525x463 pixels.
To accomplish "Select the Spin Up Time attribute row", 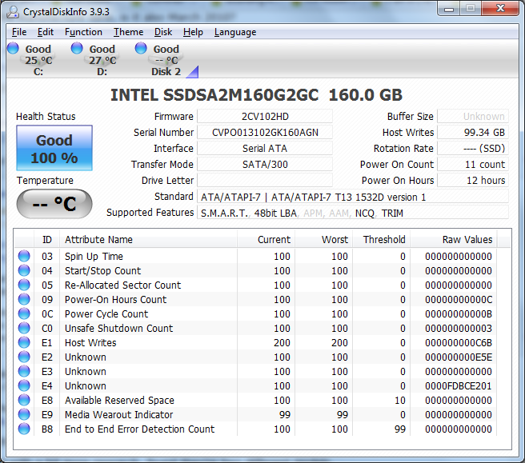I will (x=256, y=256).
